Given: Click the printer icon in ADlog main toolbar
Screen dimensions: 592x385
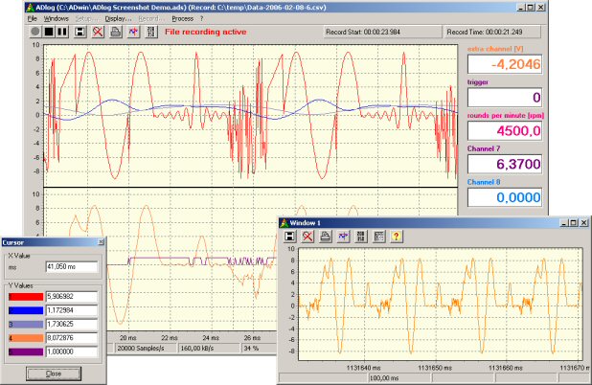Looking at the screenshot, I should click(116, 32).
